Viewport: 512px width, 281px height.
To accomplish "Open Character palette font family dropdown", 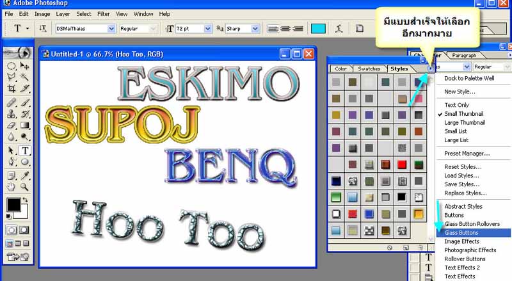I will point(467,67).
